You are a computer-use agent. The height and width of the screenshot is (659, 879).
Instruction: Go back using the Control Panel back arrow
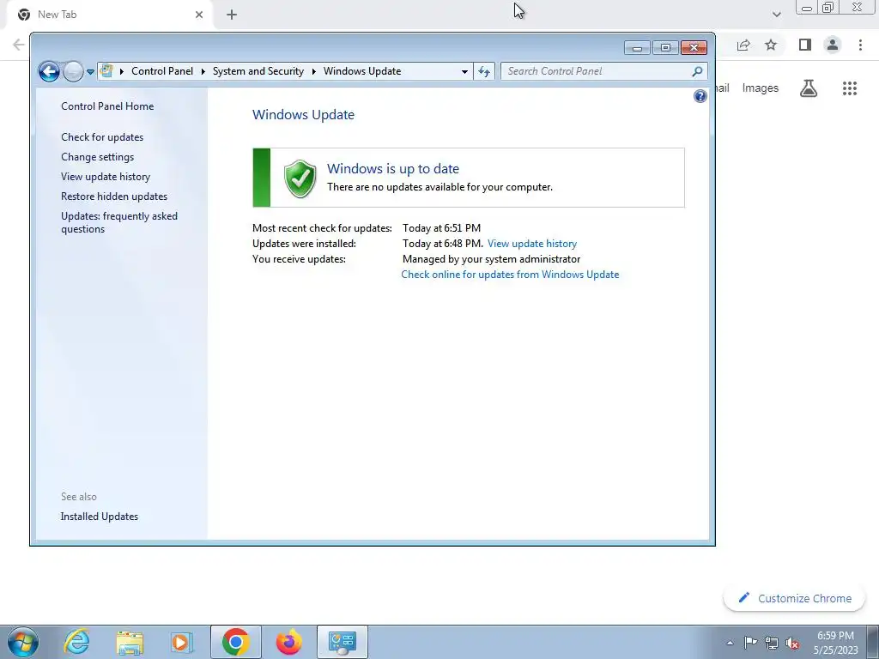click(49, 72)
